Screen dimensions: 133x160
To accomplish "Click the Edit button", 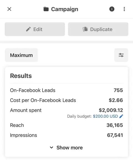I will tap(35, 29).
